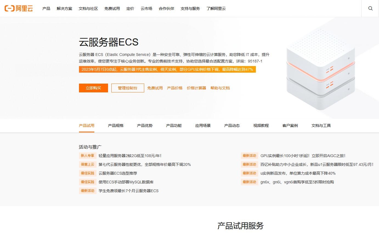
Task: Open u实例新品发布 promotion link
Action: (x=298, y=173)
